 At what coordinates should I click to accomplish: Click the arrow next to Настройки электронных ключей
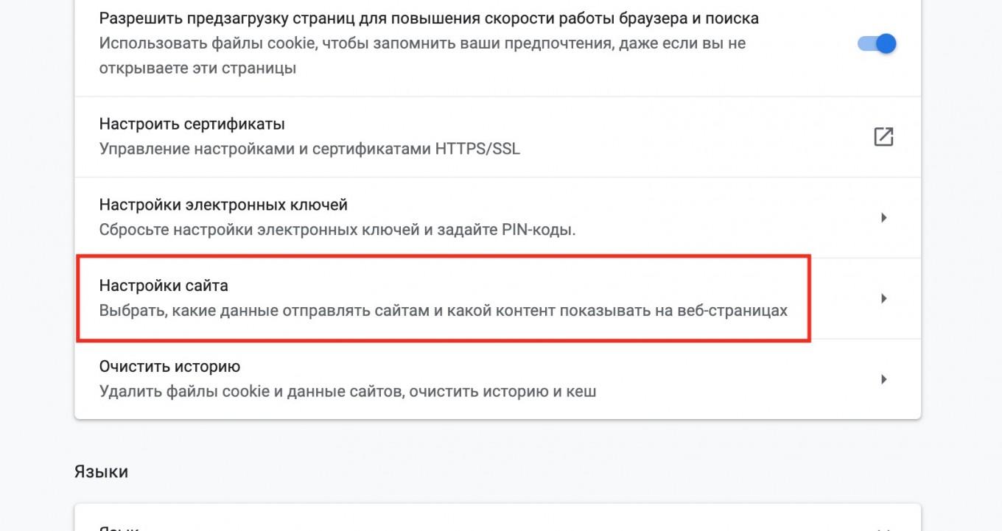(x=883, y=218)
